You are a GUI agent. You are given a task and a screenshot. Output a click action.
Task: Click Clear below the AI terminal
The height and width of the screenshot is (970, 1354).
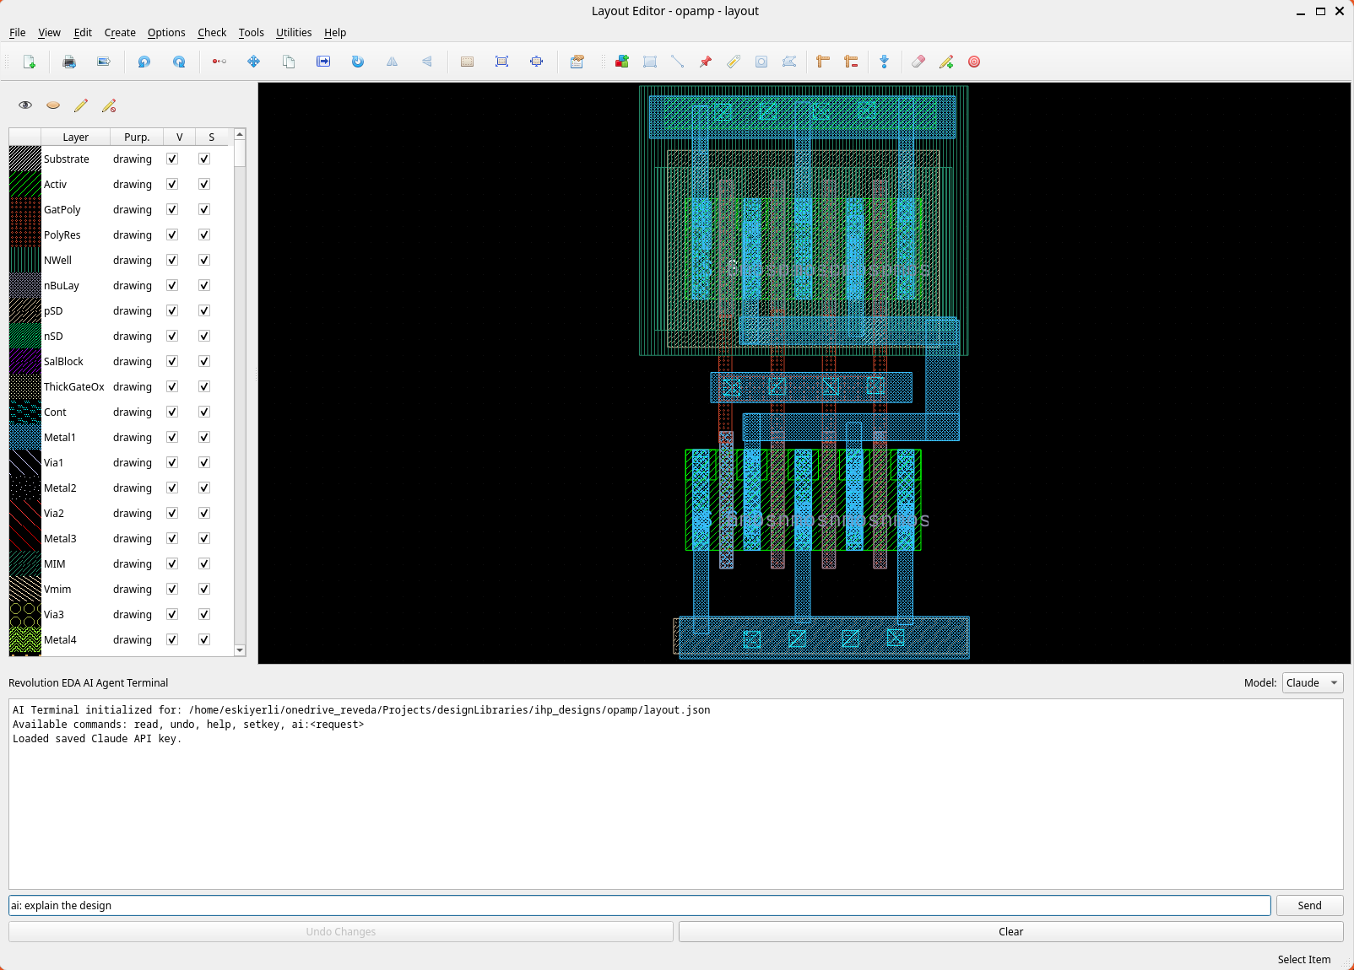tap(1010, 931)
